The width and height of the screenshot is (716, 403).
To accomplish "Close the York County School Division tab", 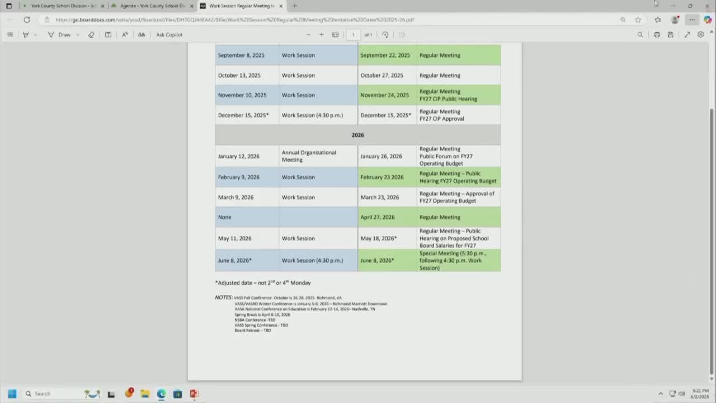I will (x=102, y=6).
